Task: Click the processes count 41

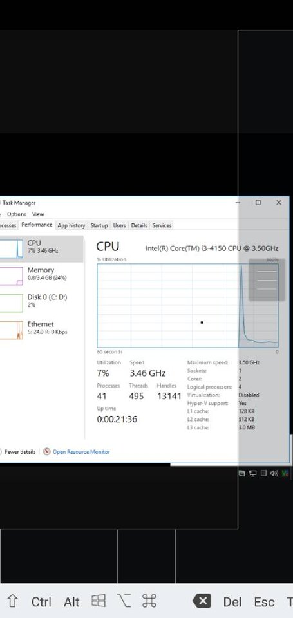Action: (x=101, y=396)
